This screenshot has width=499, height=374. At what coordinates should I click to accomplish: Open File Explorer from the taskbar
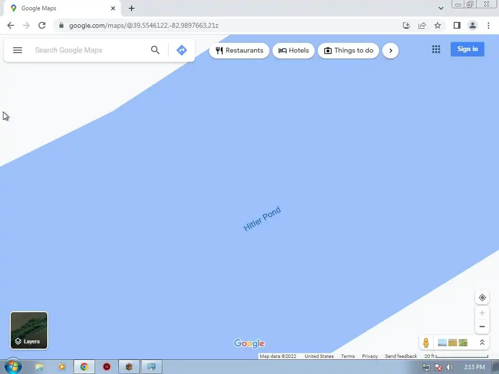point(39,367)
